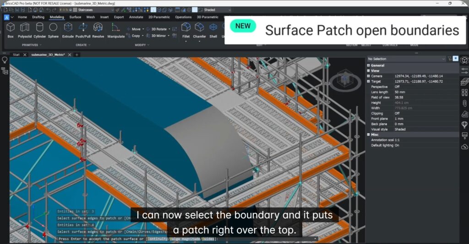The image size is (469, 244).
Task: Switch to the Surface ribbon tab
Action: (x=76, y=17)
